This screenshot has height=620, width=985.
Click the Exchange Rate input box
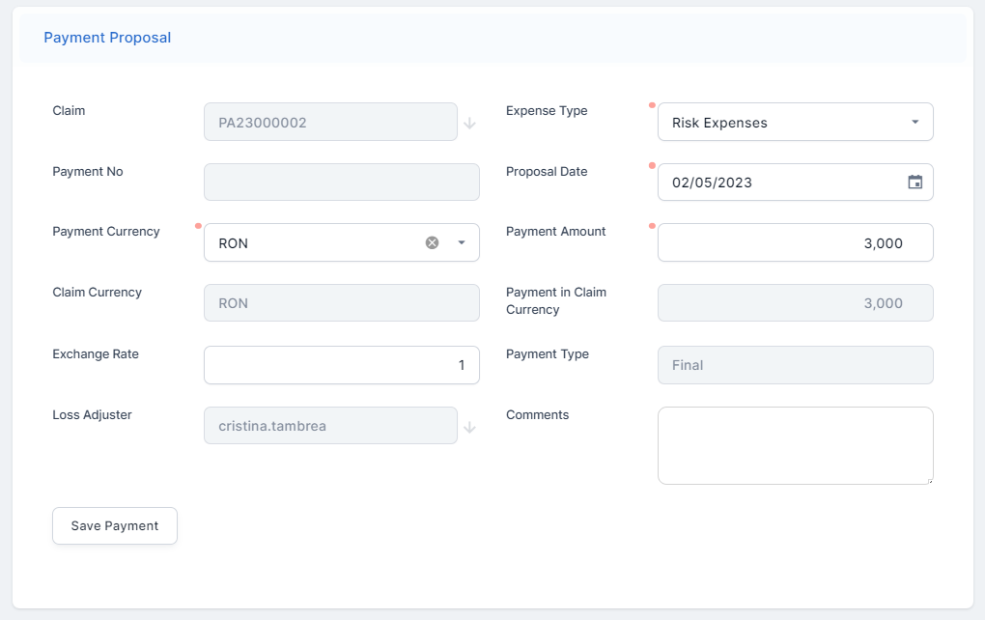(x=341, y=365)
